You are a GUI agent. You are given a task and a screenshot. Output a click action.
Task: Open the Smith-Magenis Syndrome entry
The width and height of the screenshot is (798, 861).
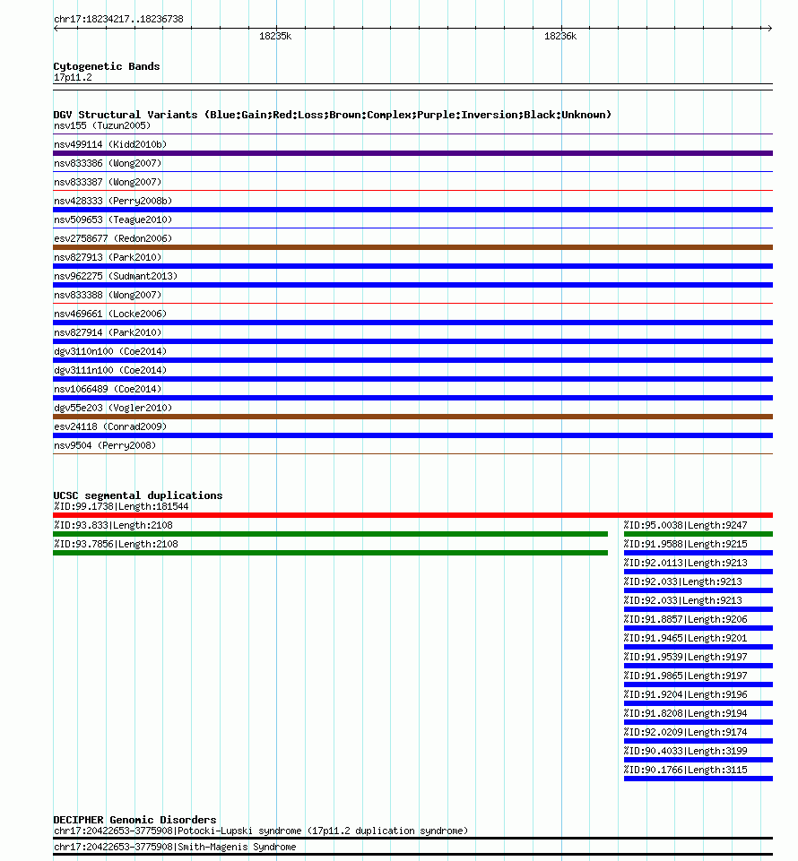(175, 847)
